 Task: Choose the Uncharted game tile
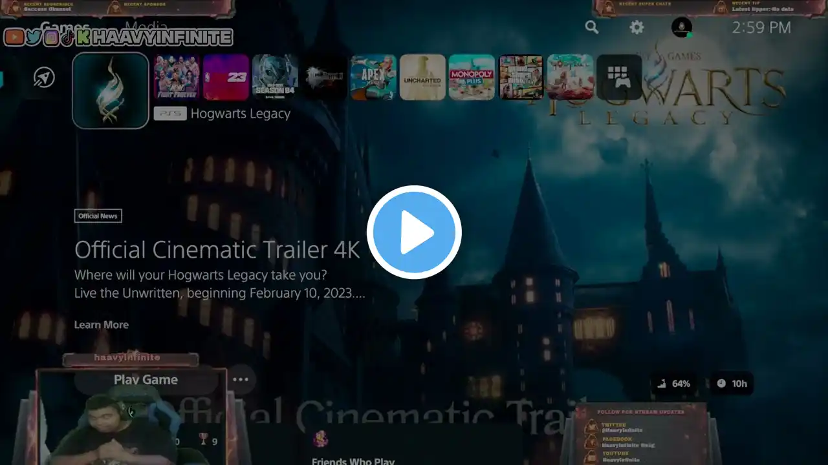click(423, 77)
